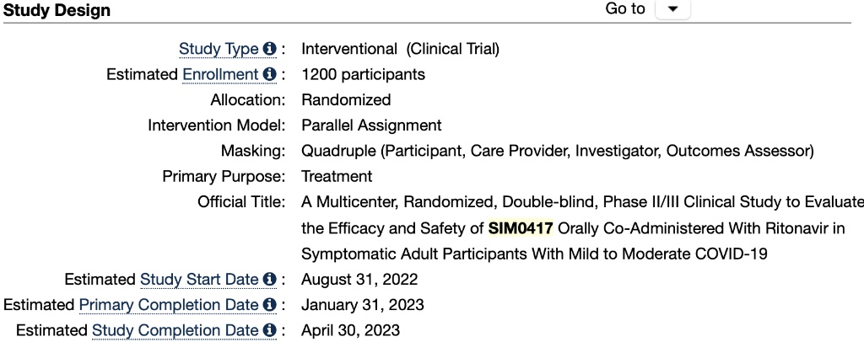Click the Study Design section heading
The height and width of the screenshot is (342, 864).
(57, 9)
